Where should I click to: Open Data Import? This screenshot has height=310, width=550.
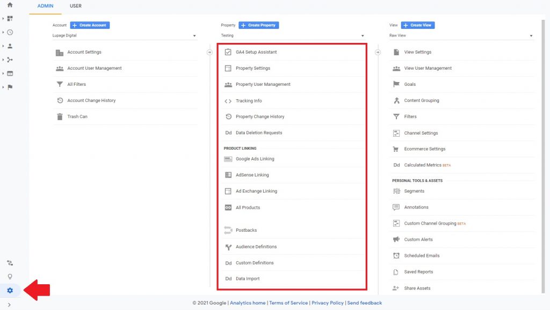click(248, 278)
